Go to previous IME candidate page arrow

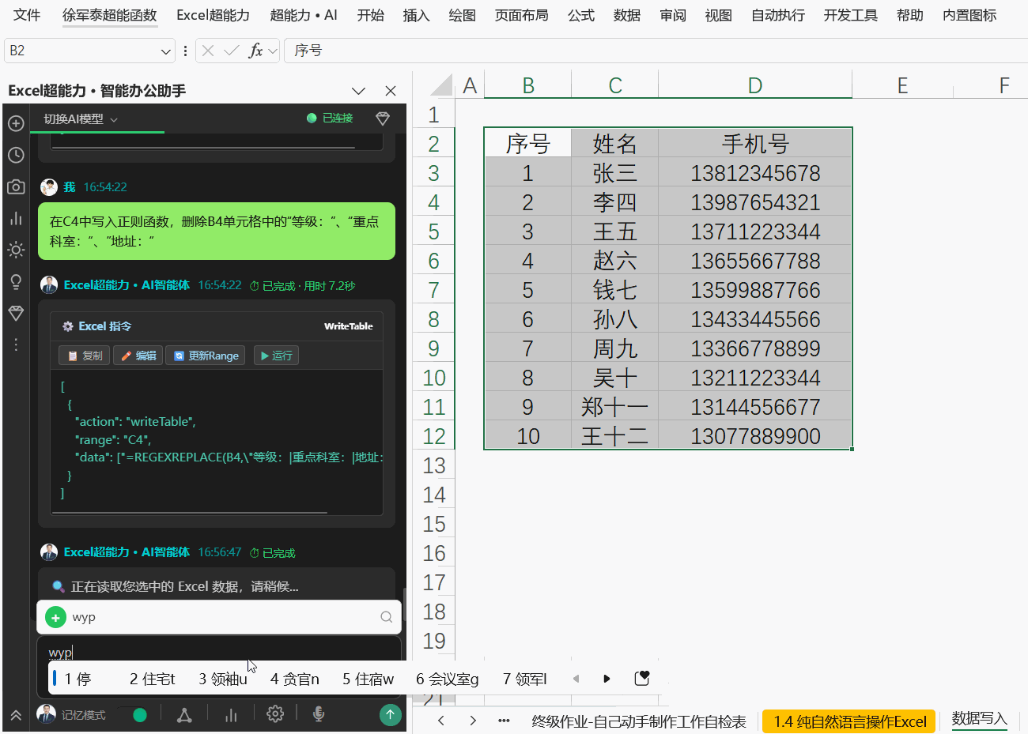coord(576,679)
